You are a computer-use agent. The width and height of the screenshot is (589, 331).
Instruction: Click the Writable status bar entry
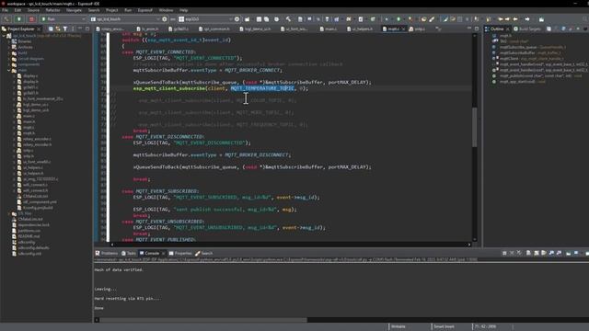pyautogui.click(x=398, y=326)
